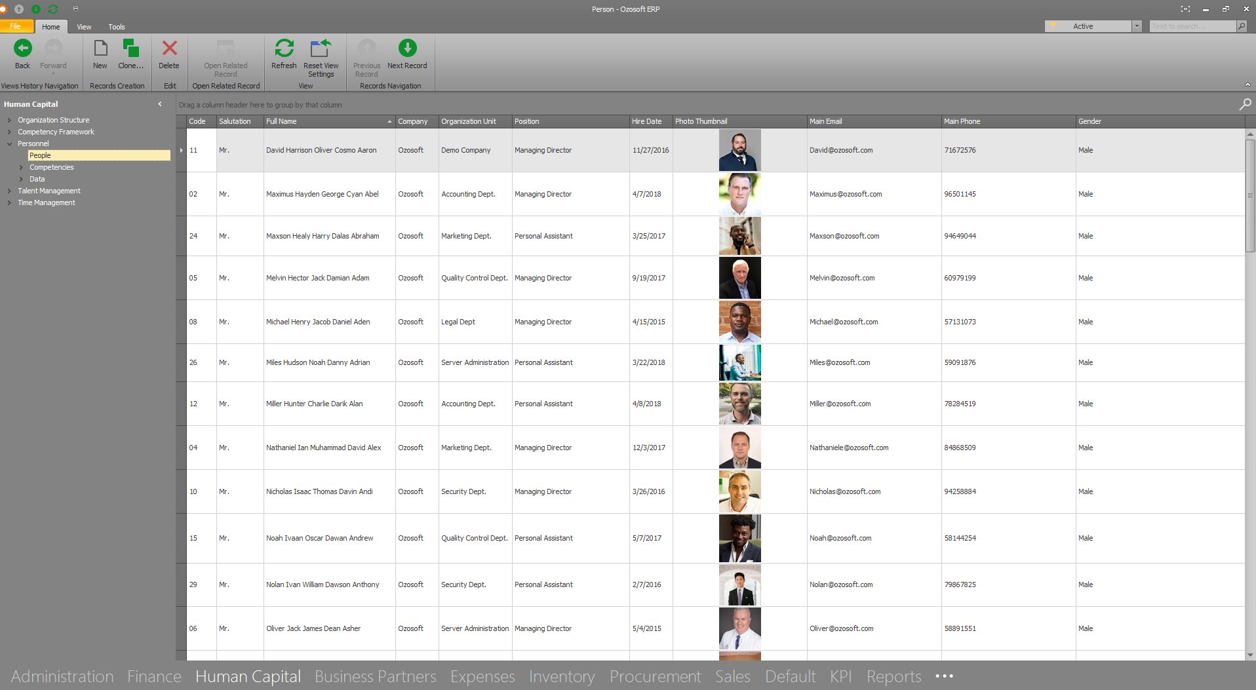This screenshot has width=1256, height=690.
Task: Sort by Gender column header
Action: pyautogui.click(x=1160, y=121)
